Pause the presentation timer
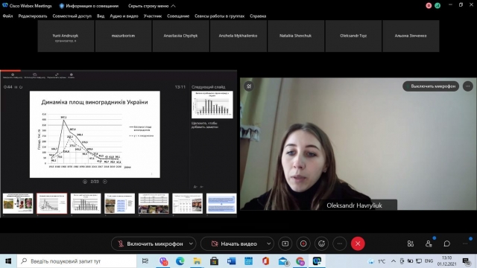This screenshot has width=477, height=268. [x=16, y=87]
